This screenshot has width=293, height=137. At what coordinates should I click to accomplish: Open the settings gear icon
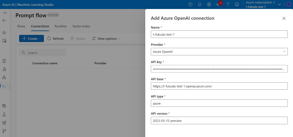[209, 5]
